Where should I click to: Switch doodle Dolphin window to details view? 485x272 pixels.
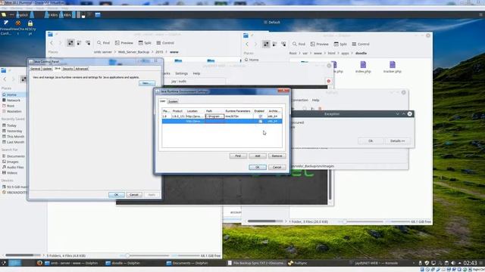[x=283, y=44]
